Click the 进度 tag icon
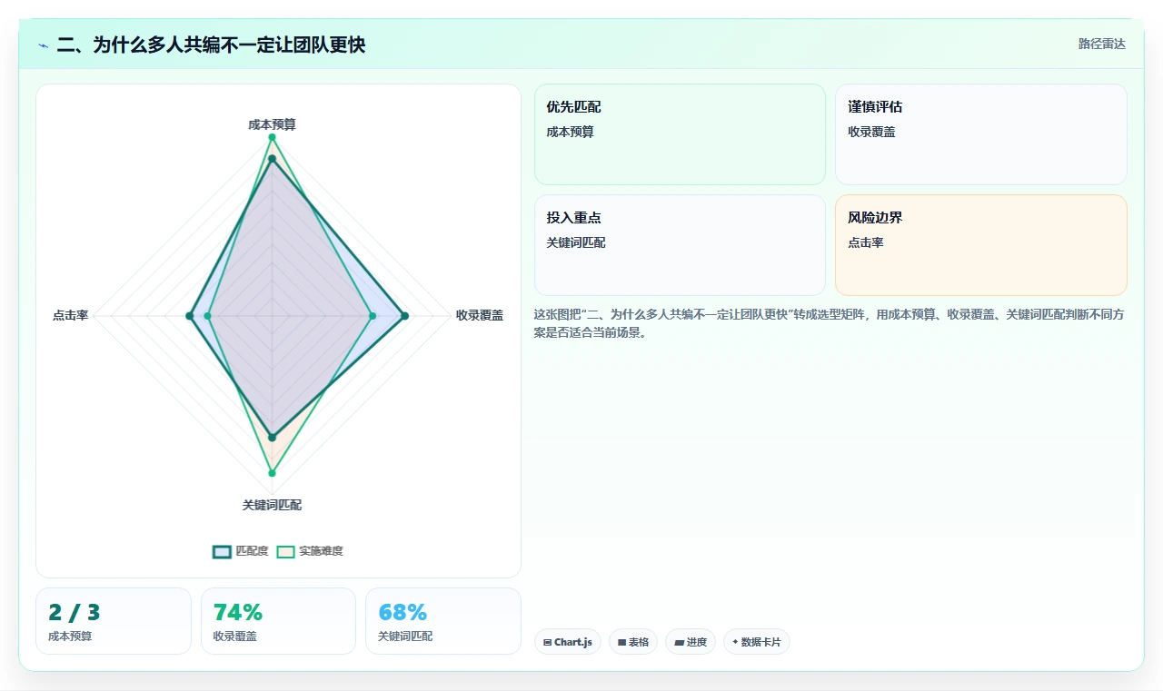Screen dimensions: 1163x691 pos(679,642)
